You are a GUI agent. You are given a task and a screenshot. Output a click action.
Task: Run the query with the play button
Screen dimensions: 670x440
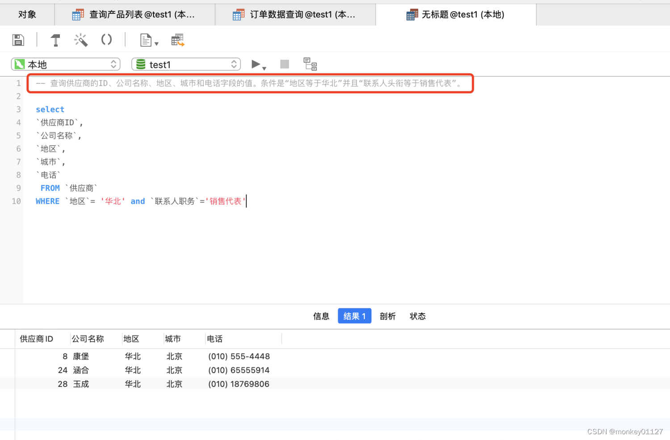255,64
